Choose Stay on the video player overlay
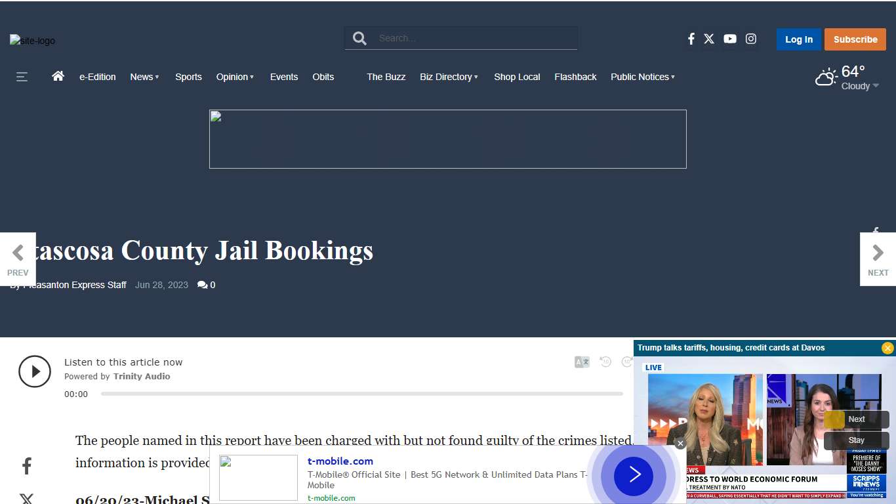This screenshot has width=896, height=504. 856,440
